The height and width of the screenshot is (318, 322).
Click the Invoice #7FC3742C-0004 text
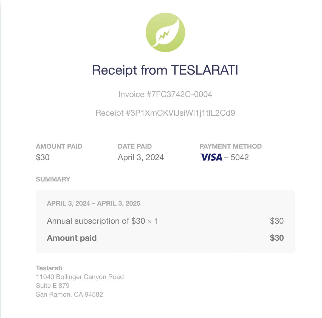165,94
